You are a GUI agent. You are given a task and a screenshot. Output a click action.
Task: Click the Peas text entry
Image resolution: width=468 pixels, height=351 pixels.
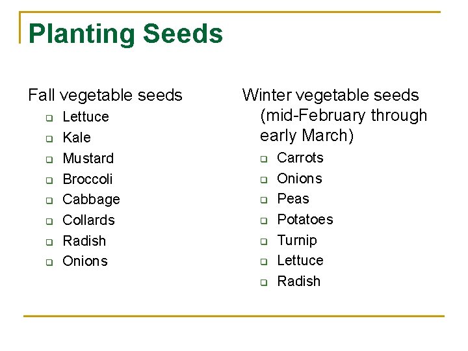click(x=292, y=199)
